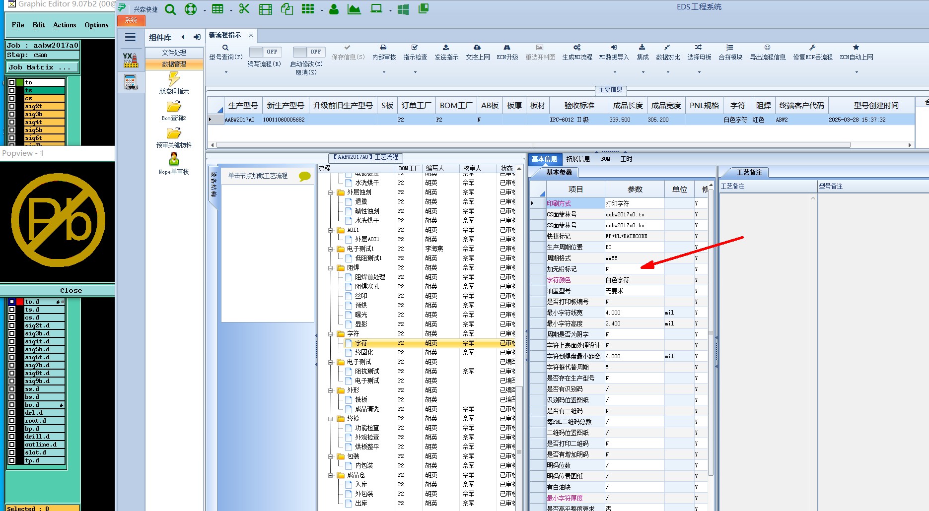Click the stacked pages icon in top toolbar
This screenshot has width=929, height=511.
pos(424,8)
